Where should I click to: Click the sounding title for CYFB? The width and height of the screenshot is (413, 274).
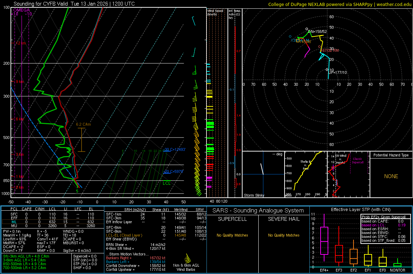[x=74, y=4]
